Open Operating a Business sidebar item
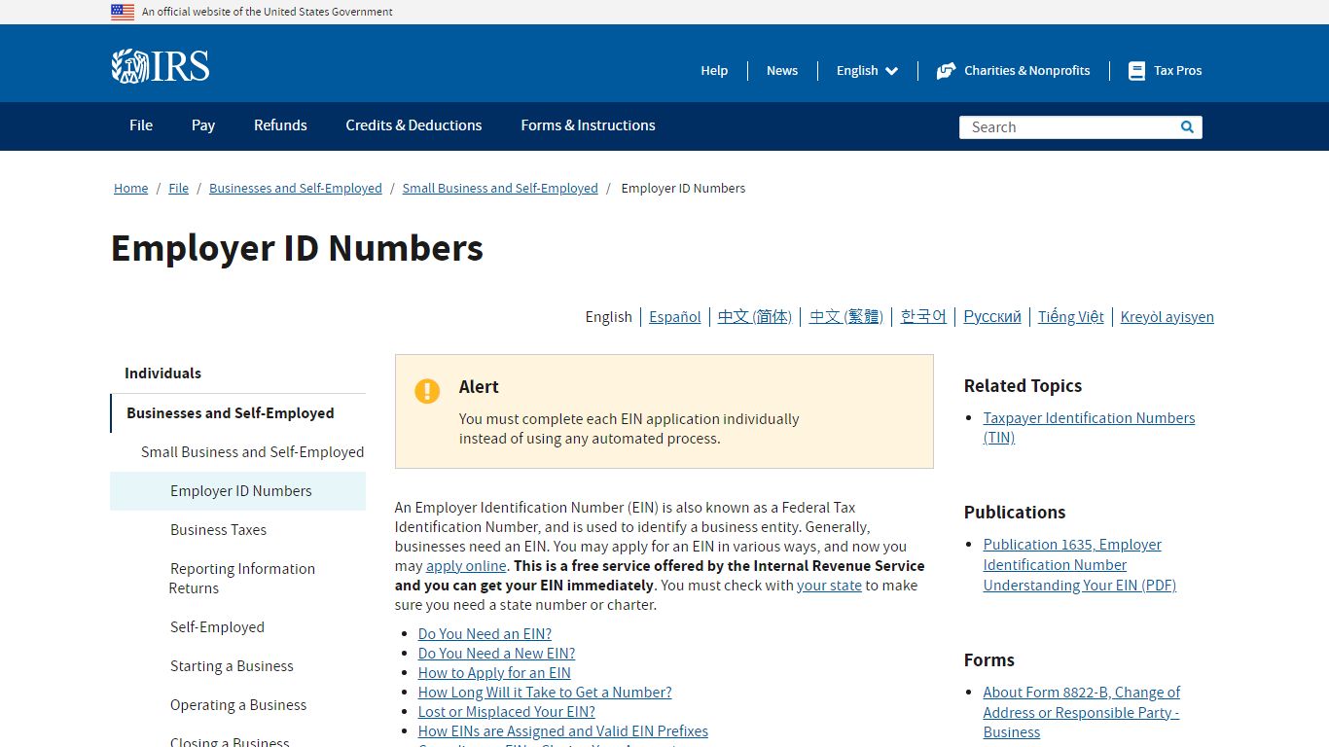Image resolution: width=1329 pixels, height=747 pixels. (237, 705)
